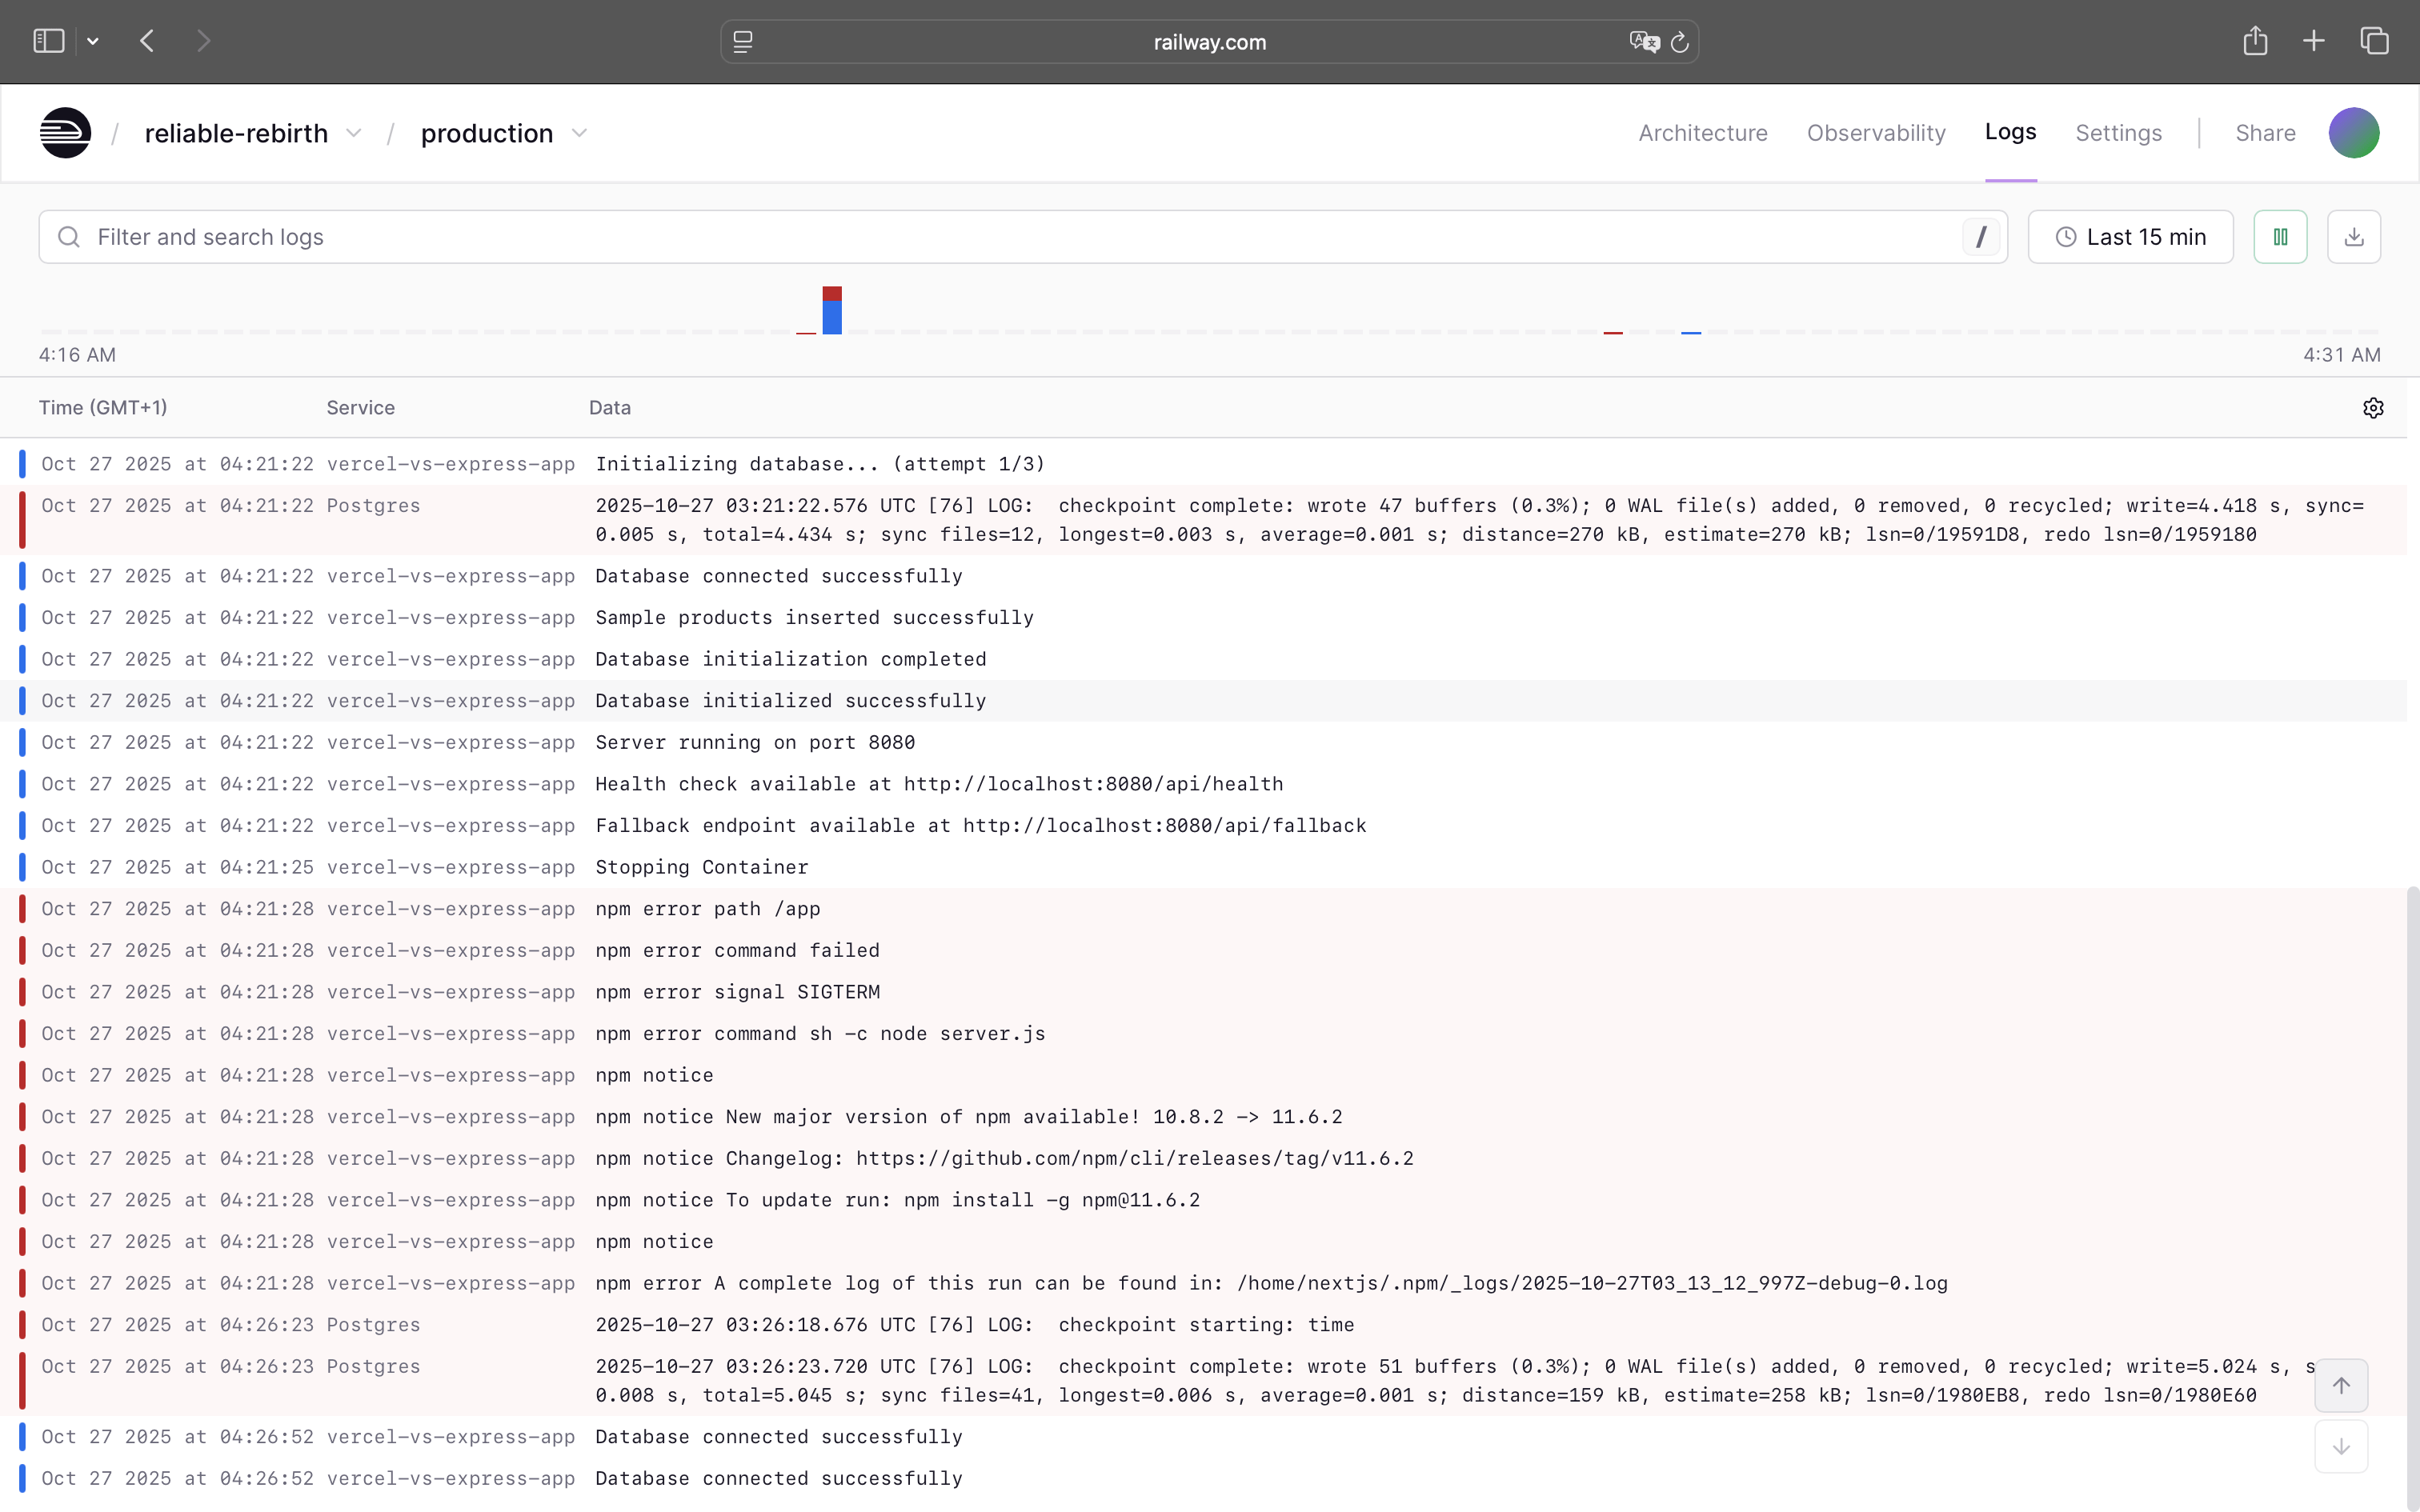Screen dimensions: 2420x1512
Task: Toggle the Safari sidebar
Action: click(48, 41)
